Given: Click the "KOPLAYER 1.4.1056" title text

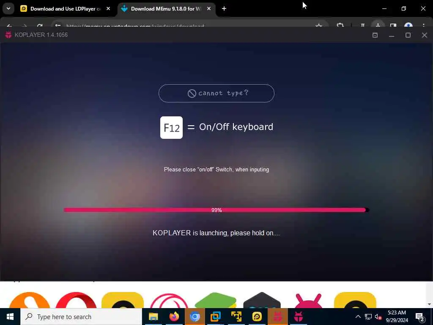Looking at the screenshot, I should [41, 35].
